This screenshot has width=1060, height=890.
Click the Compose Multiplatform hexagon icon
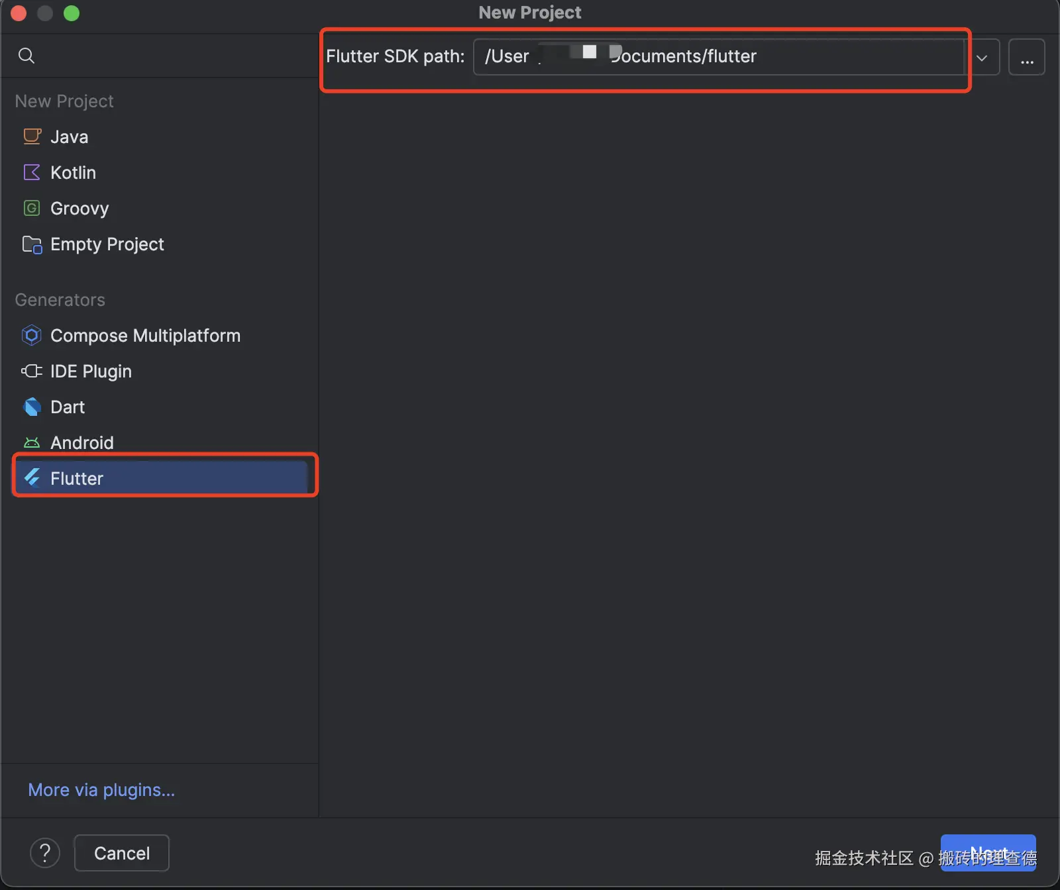(32, 336)
